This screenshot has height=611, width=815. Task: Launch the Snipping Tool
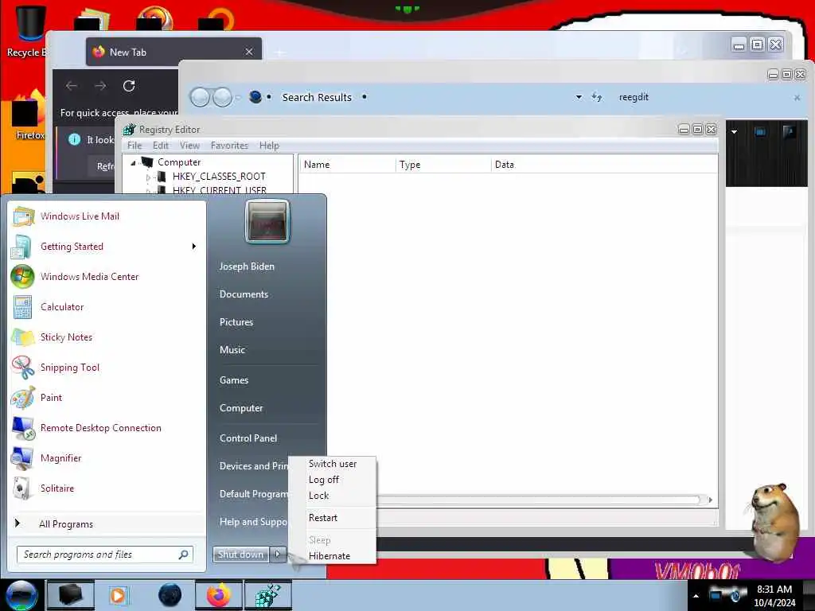[107, 368]
